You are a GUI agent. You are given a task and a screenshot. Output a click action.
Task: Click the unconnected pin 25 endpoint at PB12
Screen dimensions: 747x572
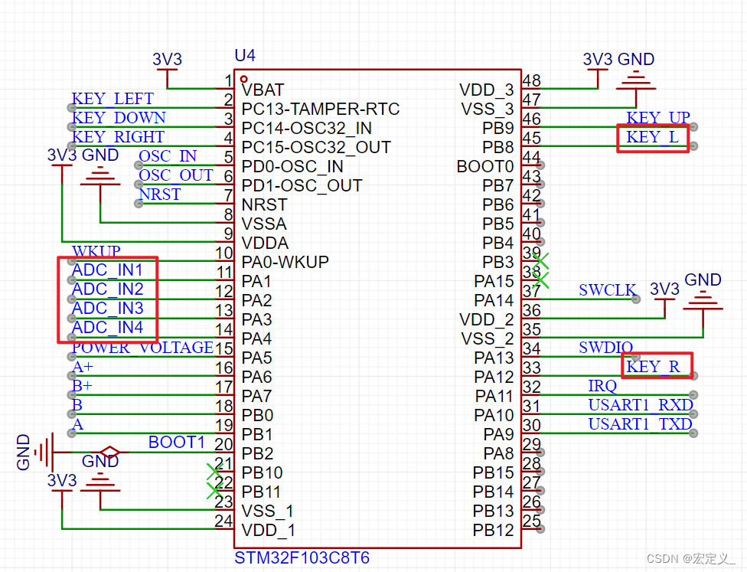click(x=540, y=528)
